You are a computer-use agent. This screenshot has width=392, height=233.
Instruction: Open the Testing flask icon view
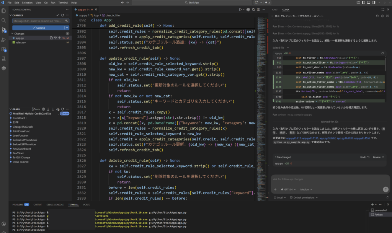[4, 59]
